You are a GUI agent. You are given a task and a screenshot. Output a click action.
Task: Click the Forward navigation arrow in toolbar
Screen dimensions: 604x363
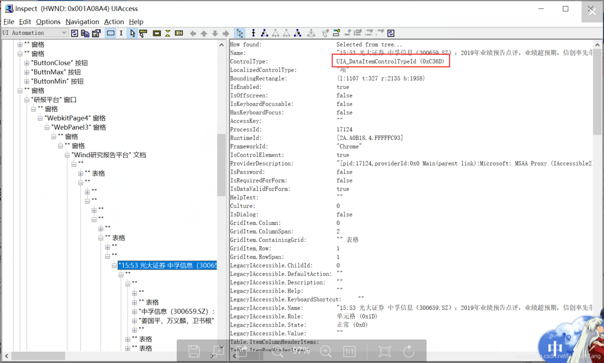tap(226, 33)
